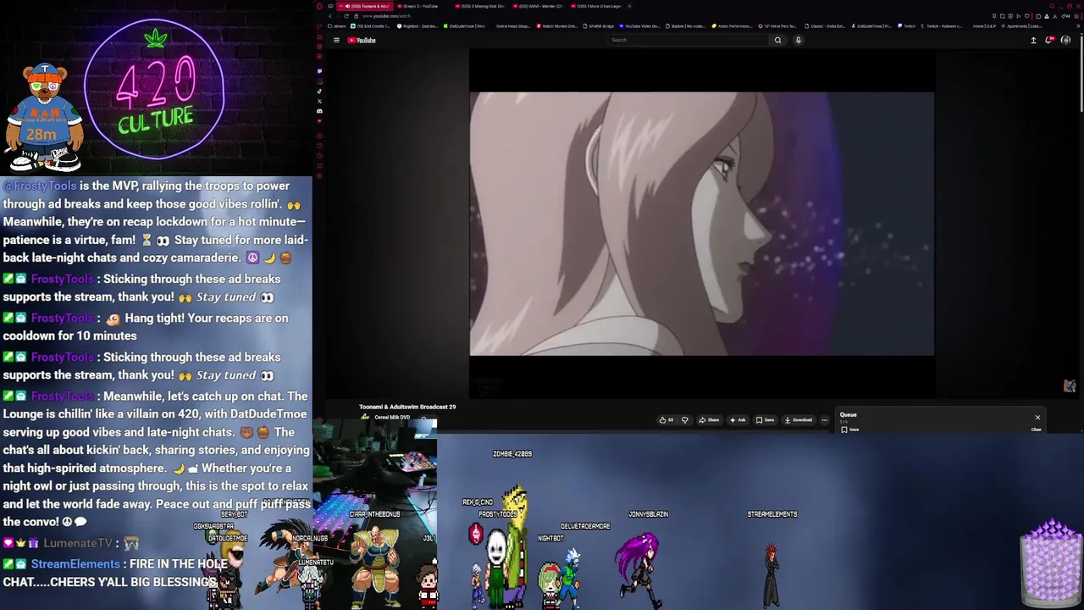The image size is (1084, 610).
Task: Click the video title Toonami & Adultswim Broadcast 29
Action: click(x=407, y=407)
